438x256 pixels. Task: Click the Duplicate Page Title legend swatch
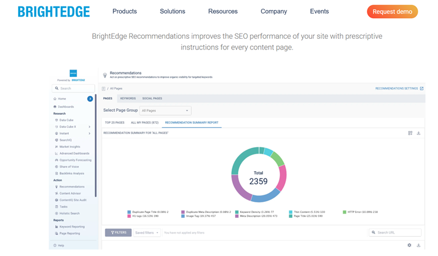pos(129,212)
